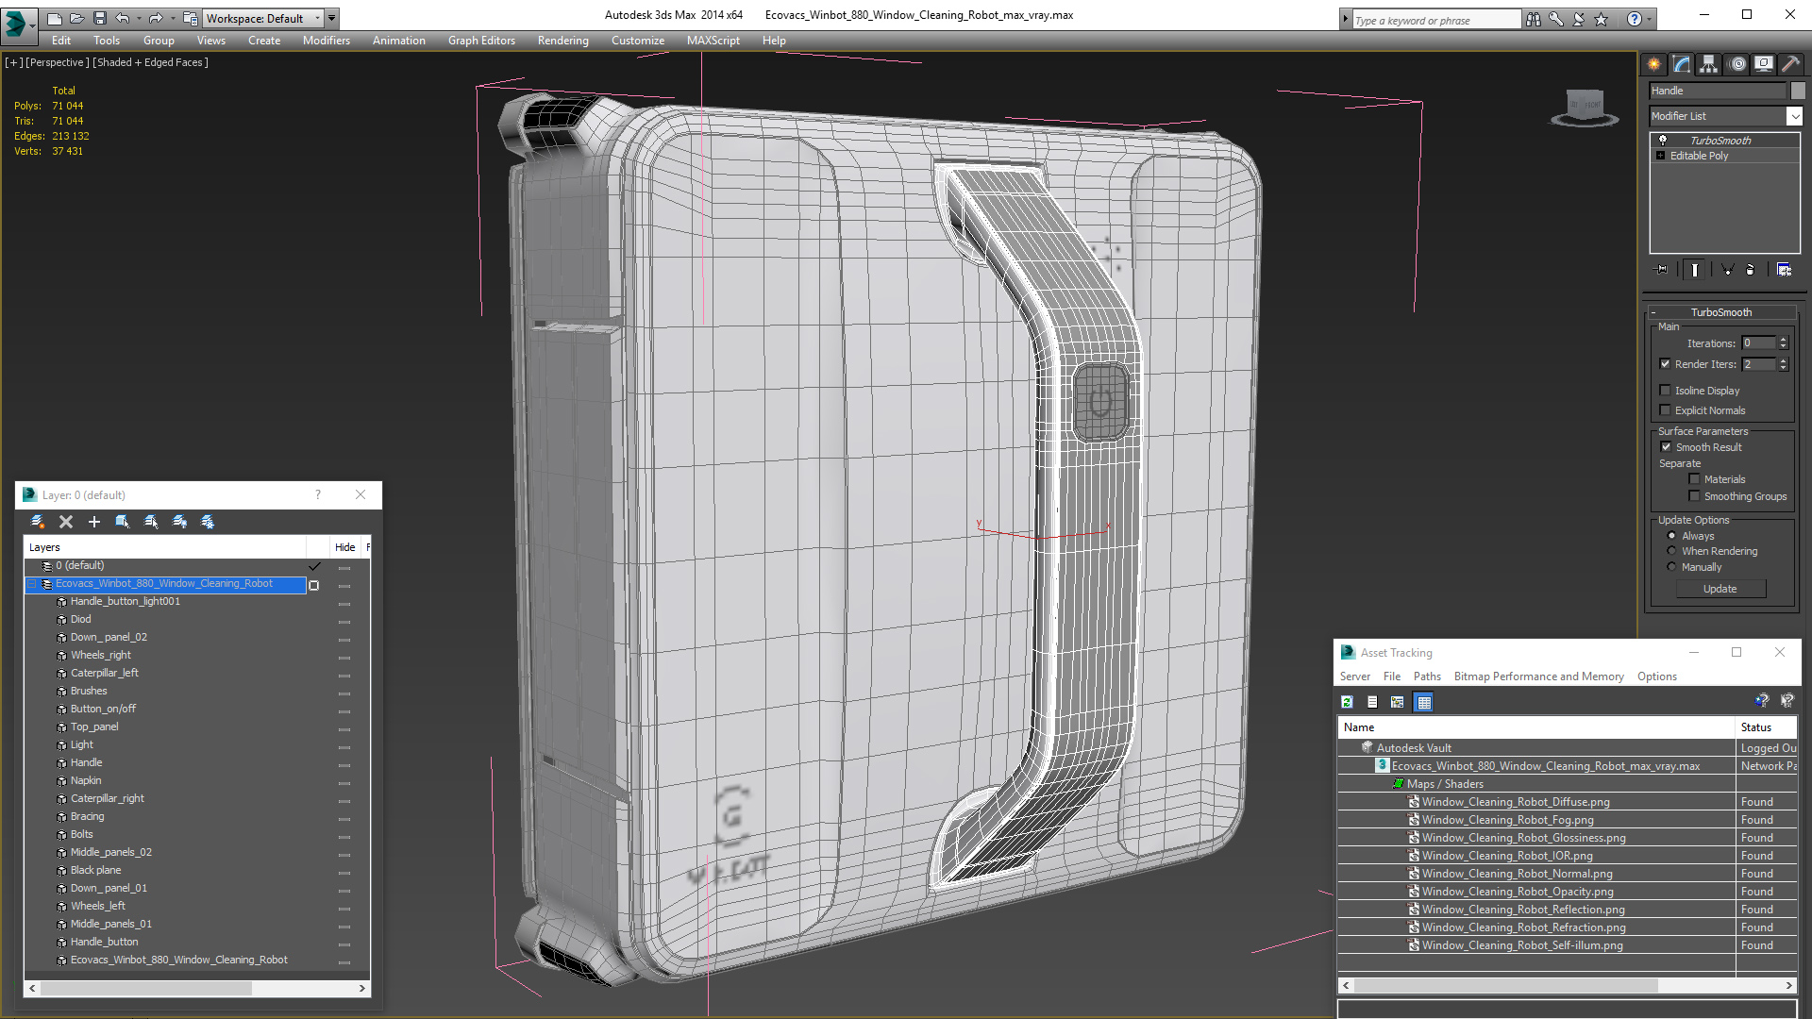Click the favorites star icon in title bar
The height and width of the screenshot is (1019, 1812).
click(x=1602, y=19)
